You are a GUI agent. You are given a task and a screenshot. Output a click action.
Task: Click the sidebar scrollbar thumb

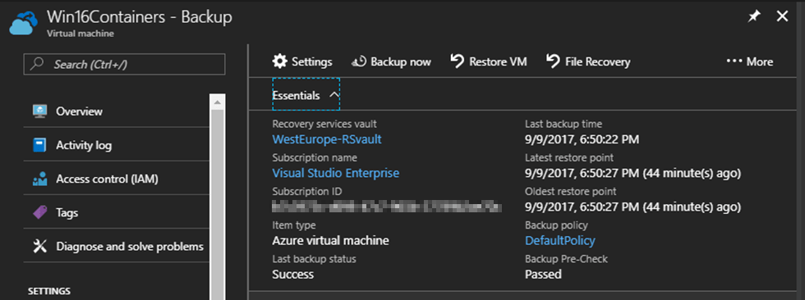pyautogui.click(x=218, y=204)
